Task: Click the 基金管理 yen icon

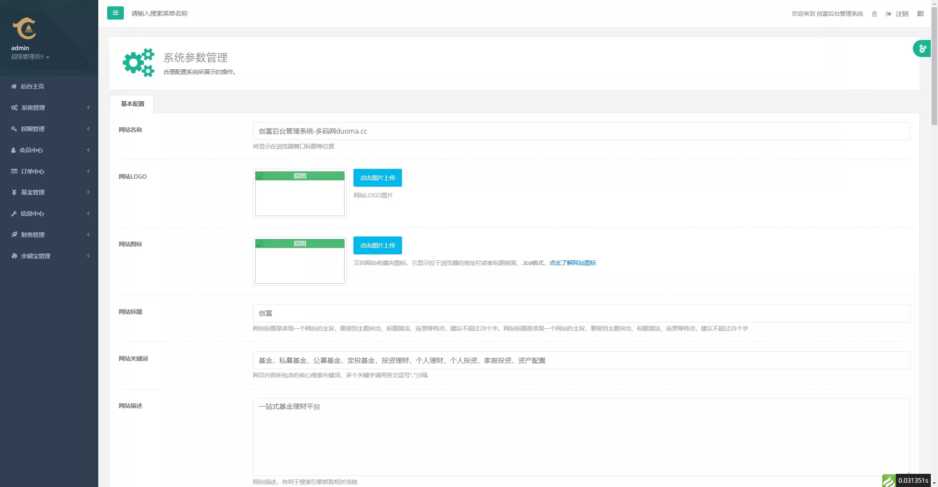Action: 14,192
